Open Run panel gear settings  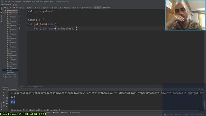200,89
